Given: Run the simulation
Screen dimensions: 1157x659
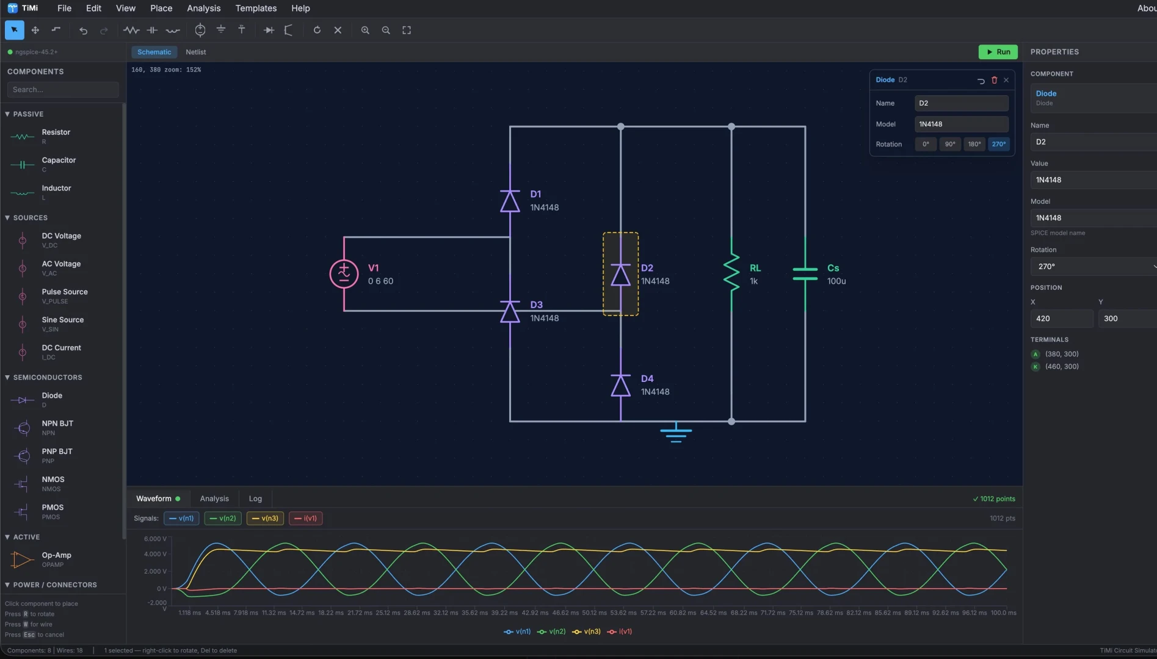Looking at the screenshot, I should pyautogui.click(x=998, y=52).
